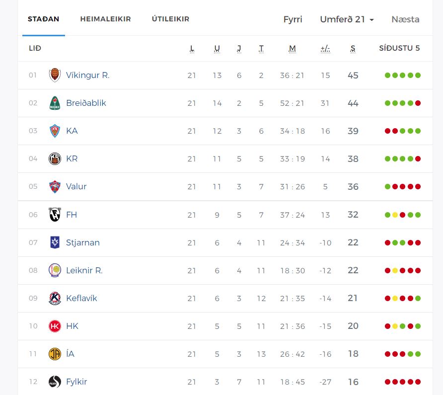Click the Keflavík club crest
The width and height of the screenshot is (443, 395).
pyautogui.click(x=55, y=298)
